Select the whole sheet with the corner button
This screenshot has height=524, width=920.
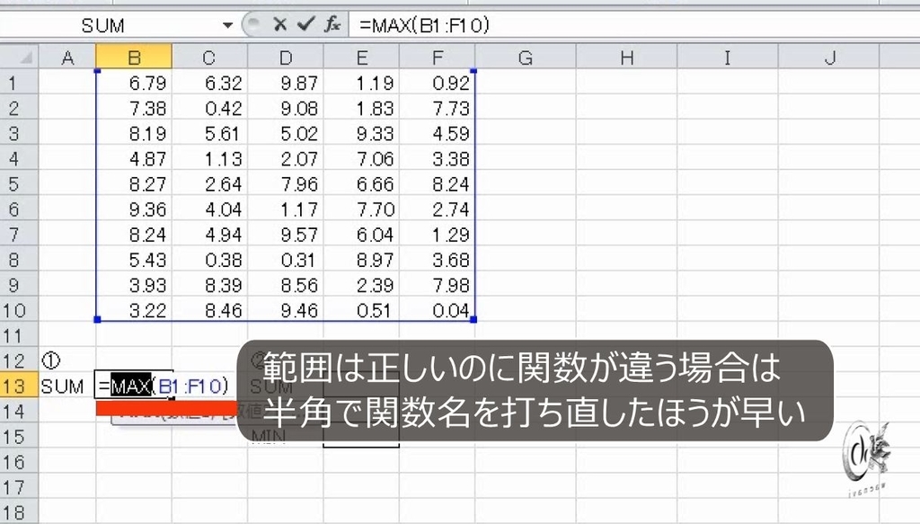20,58
